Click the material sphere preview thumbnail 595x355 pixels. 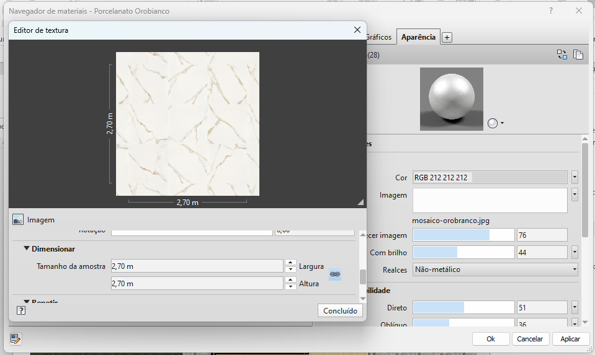pyautogui.click(x=452, y=99)
